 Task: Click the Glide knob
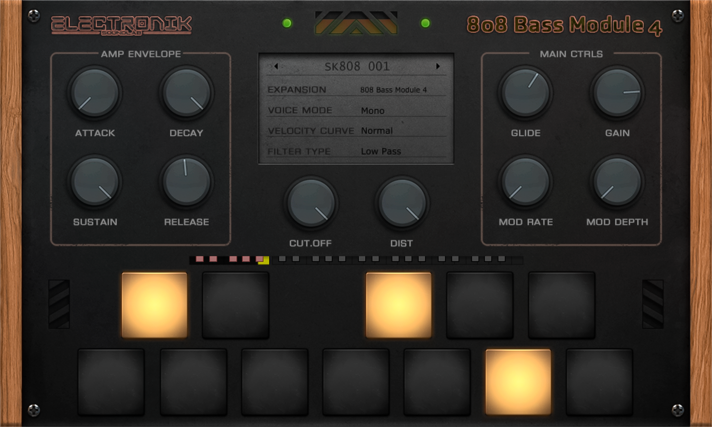(x=525, y=93)
